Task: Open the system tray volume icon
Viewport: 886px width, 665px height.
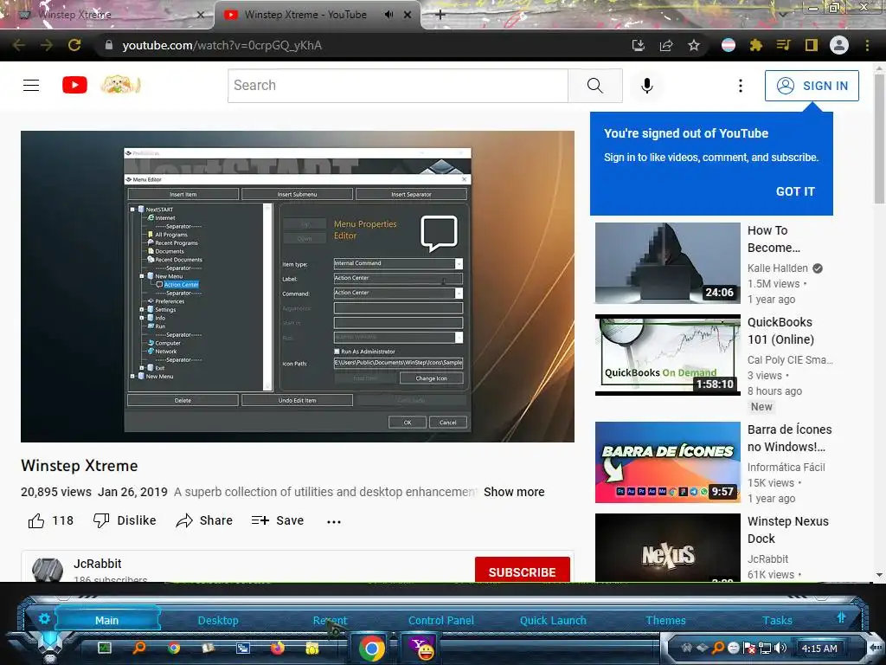Action: [781, 648]
